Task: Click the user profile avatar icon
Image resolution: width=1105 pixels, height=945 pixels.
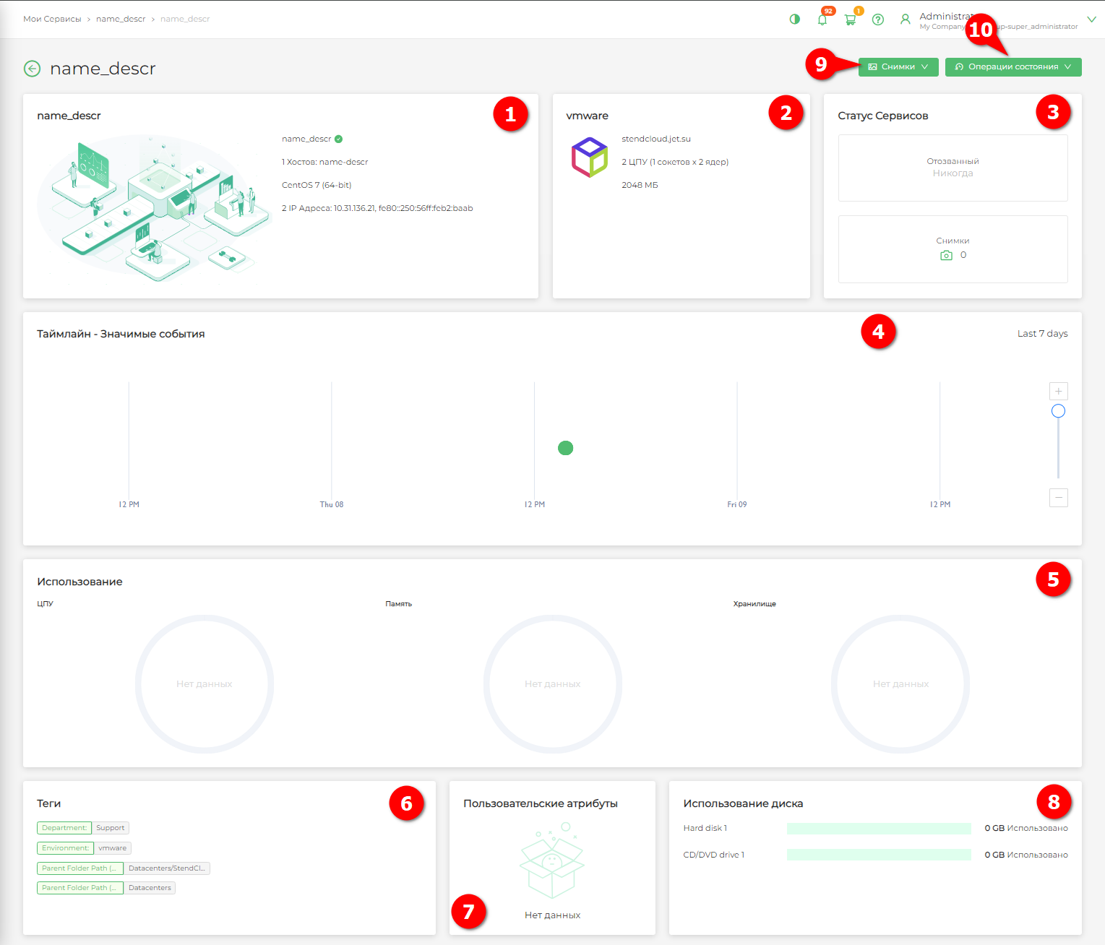Action: (x=905, y=20)
